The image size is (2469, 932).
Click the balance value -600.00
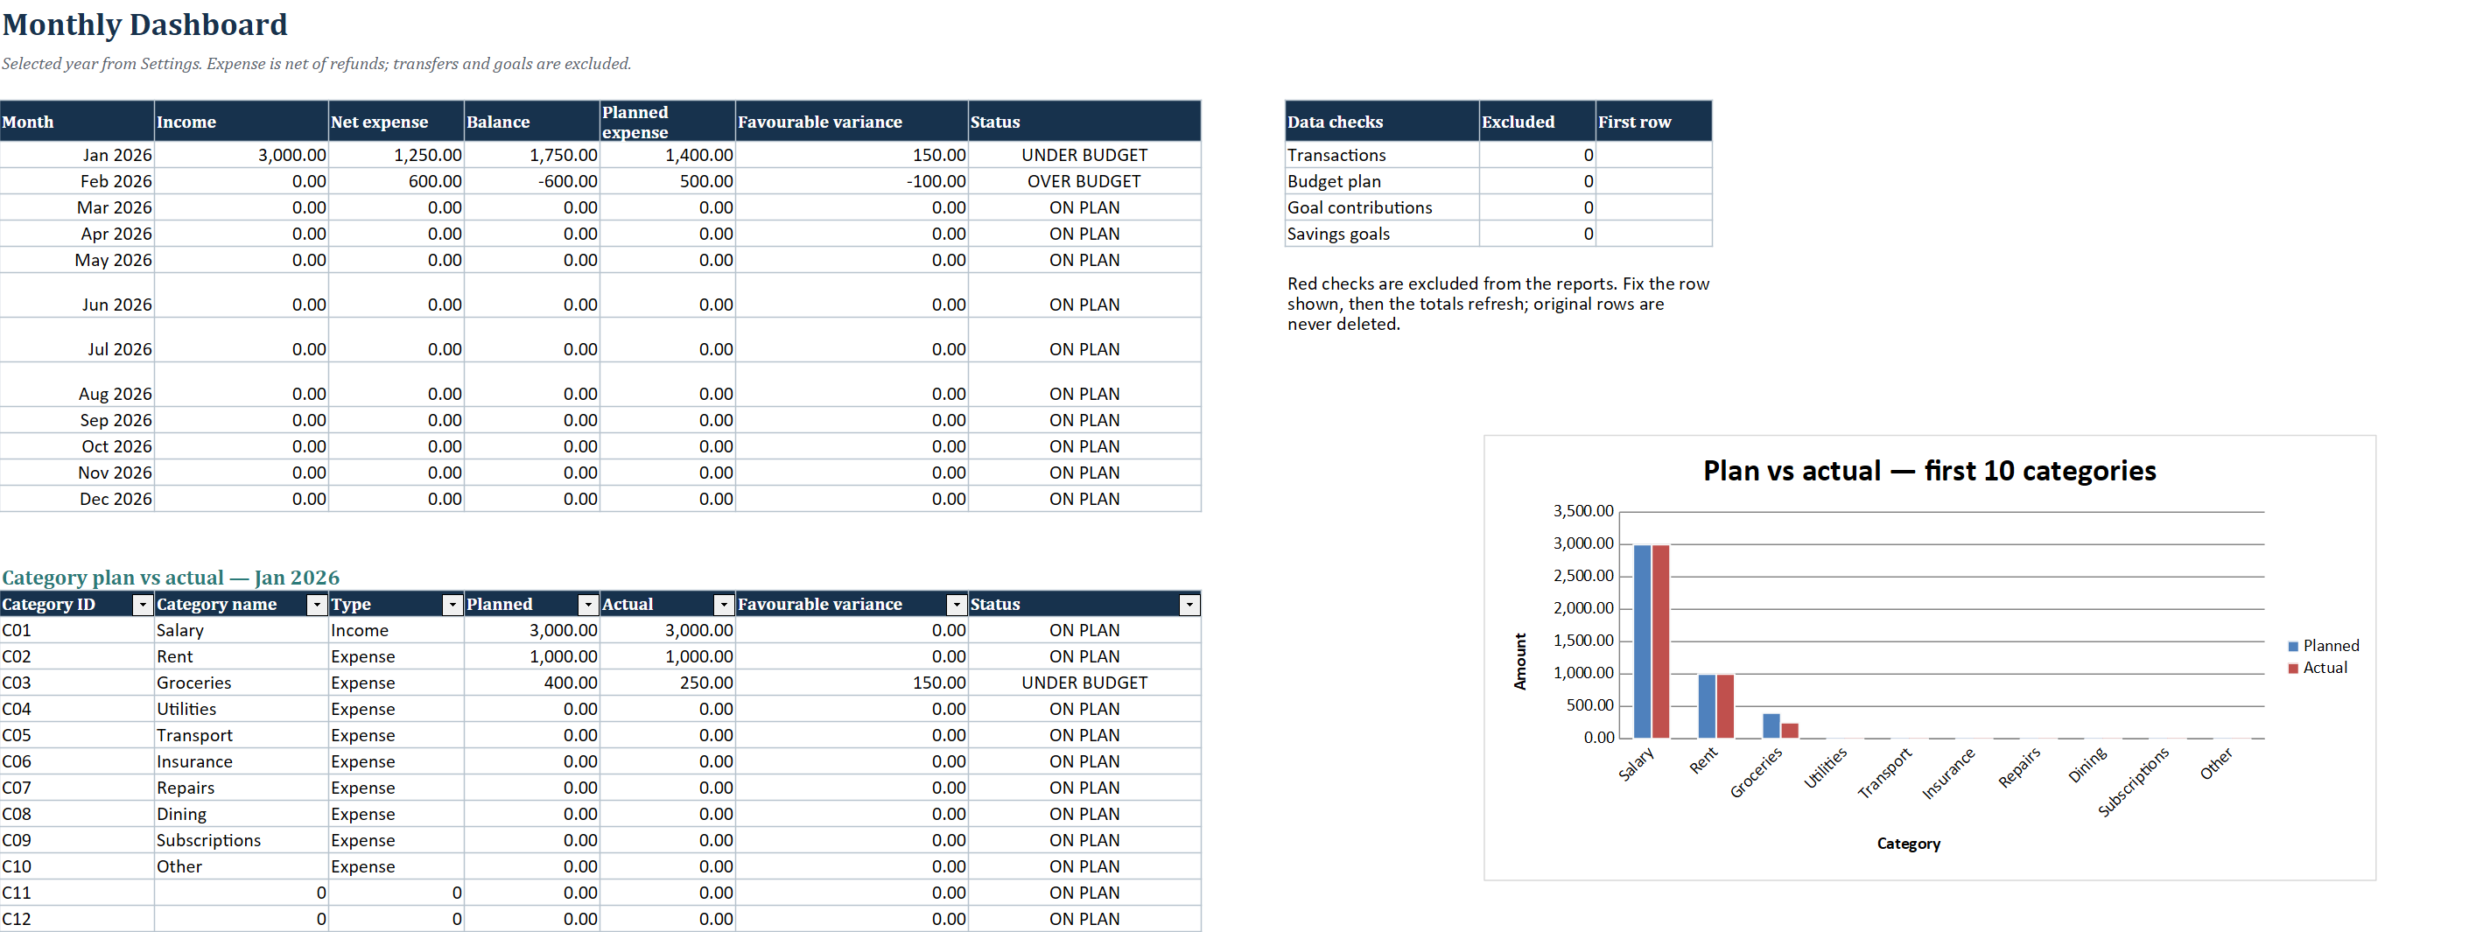point(532,181)
